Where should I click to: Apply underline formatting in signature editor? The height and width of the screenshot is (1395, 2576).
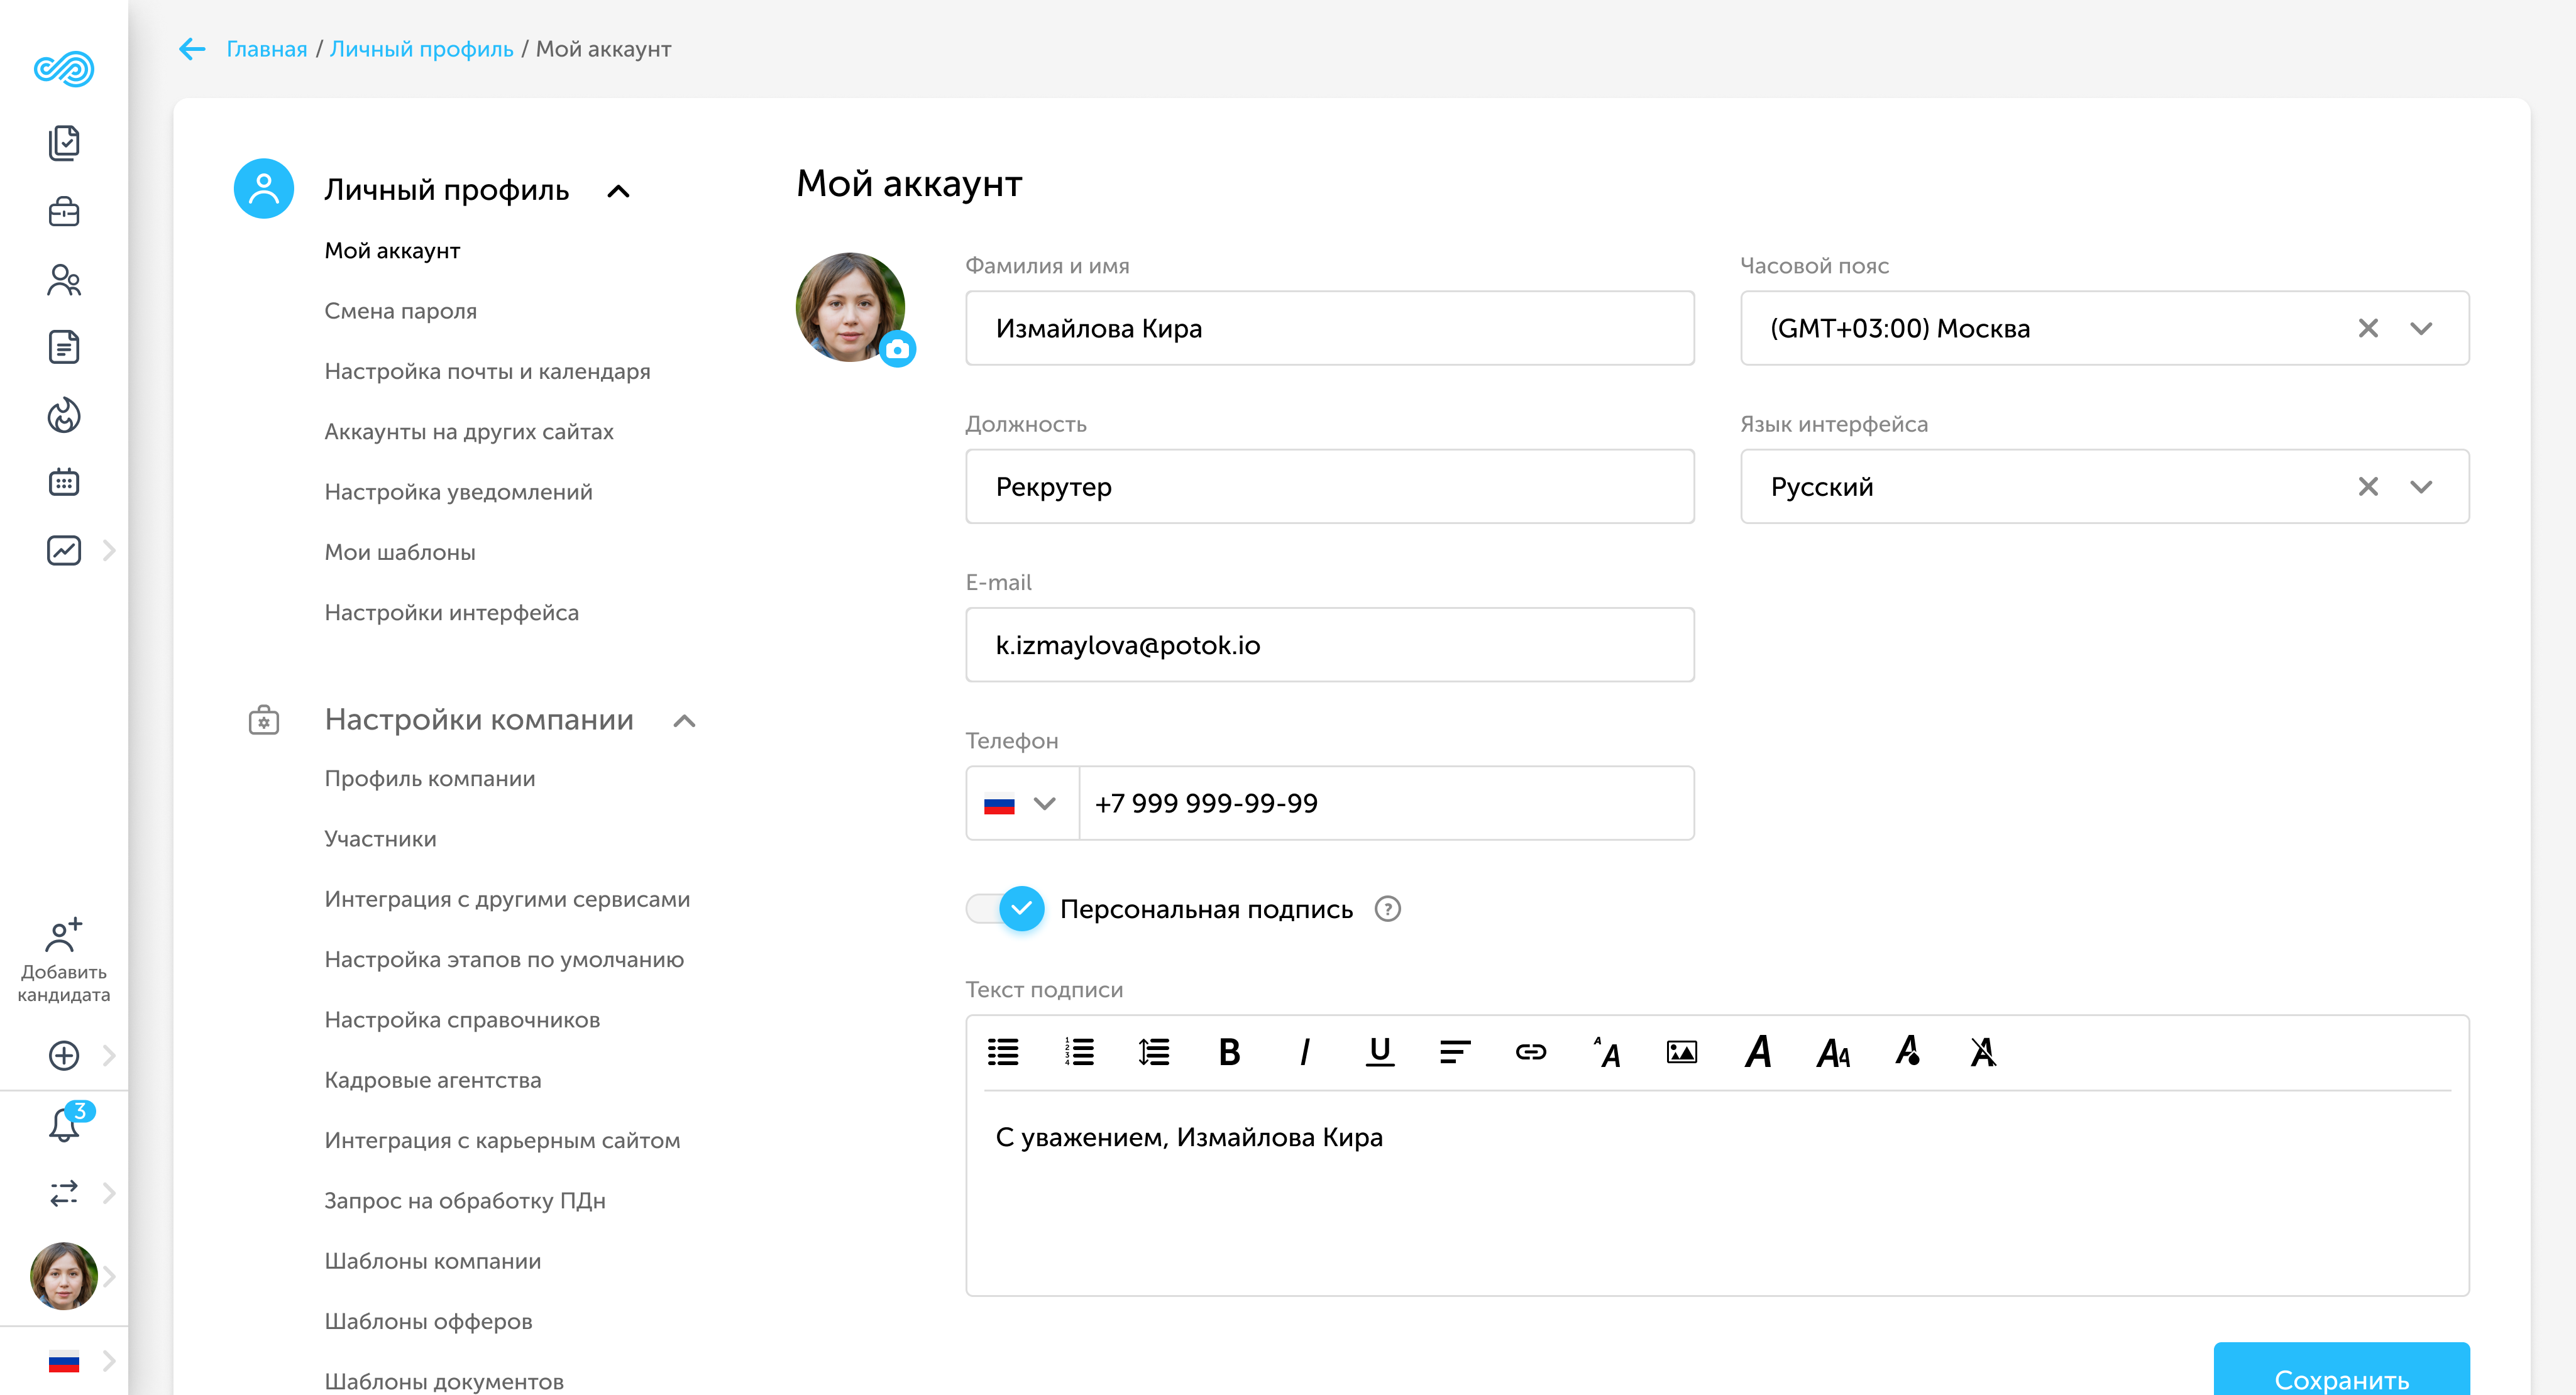(1379, 1052)
